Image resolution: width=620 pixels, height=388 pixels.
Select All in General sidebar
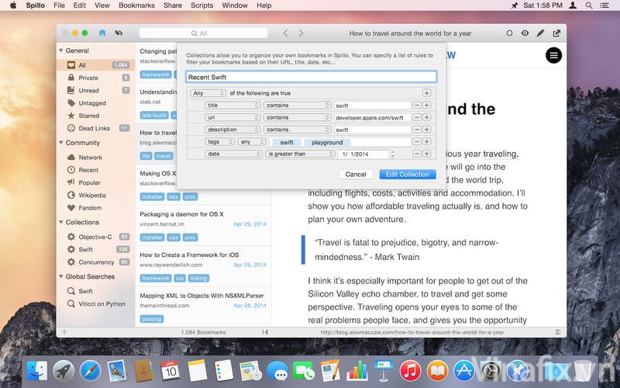pyautogui.click(x=96, y=65)
